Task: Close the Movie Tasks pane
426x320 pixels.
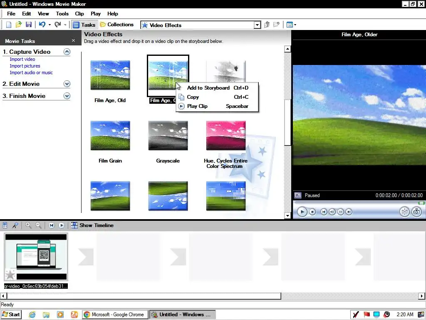Action: coord(73,40)
